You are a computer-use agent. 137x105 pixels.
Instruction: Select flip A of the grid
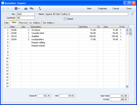(130, 30)
